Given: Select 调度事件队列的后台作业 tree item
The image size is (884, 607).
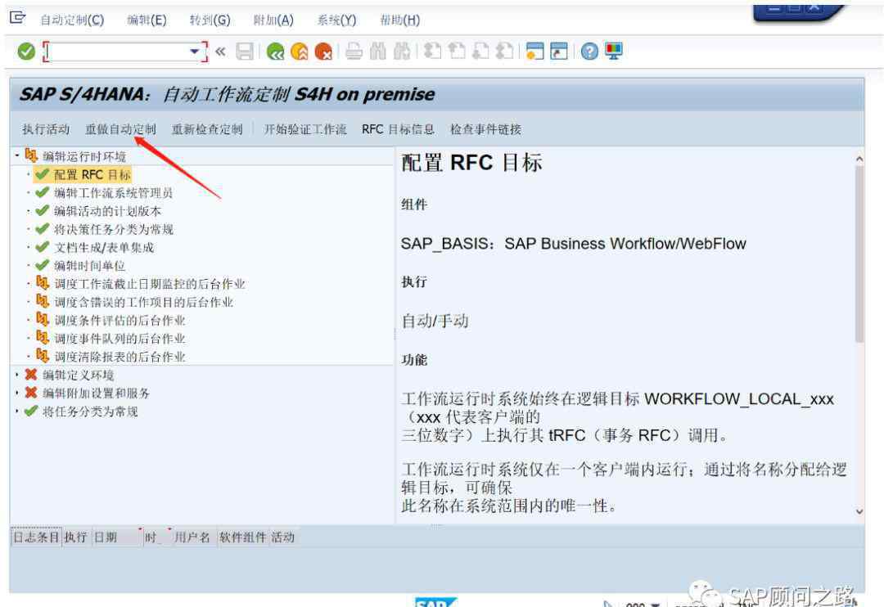Looking at the screenshot, I should tap(120, 338).
